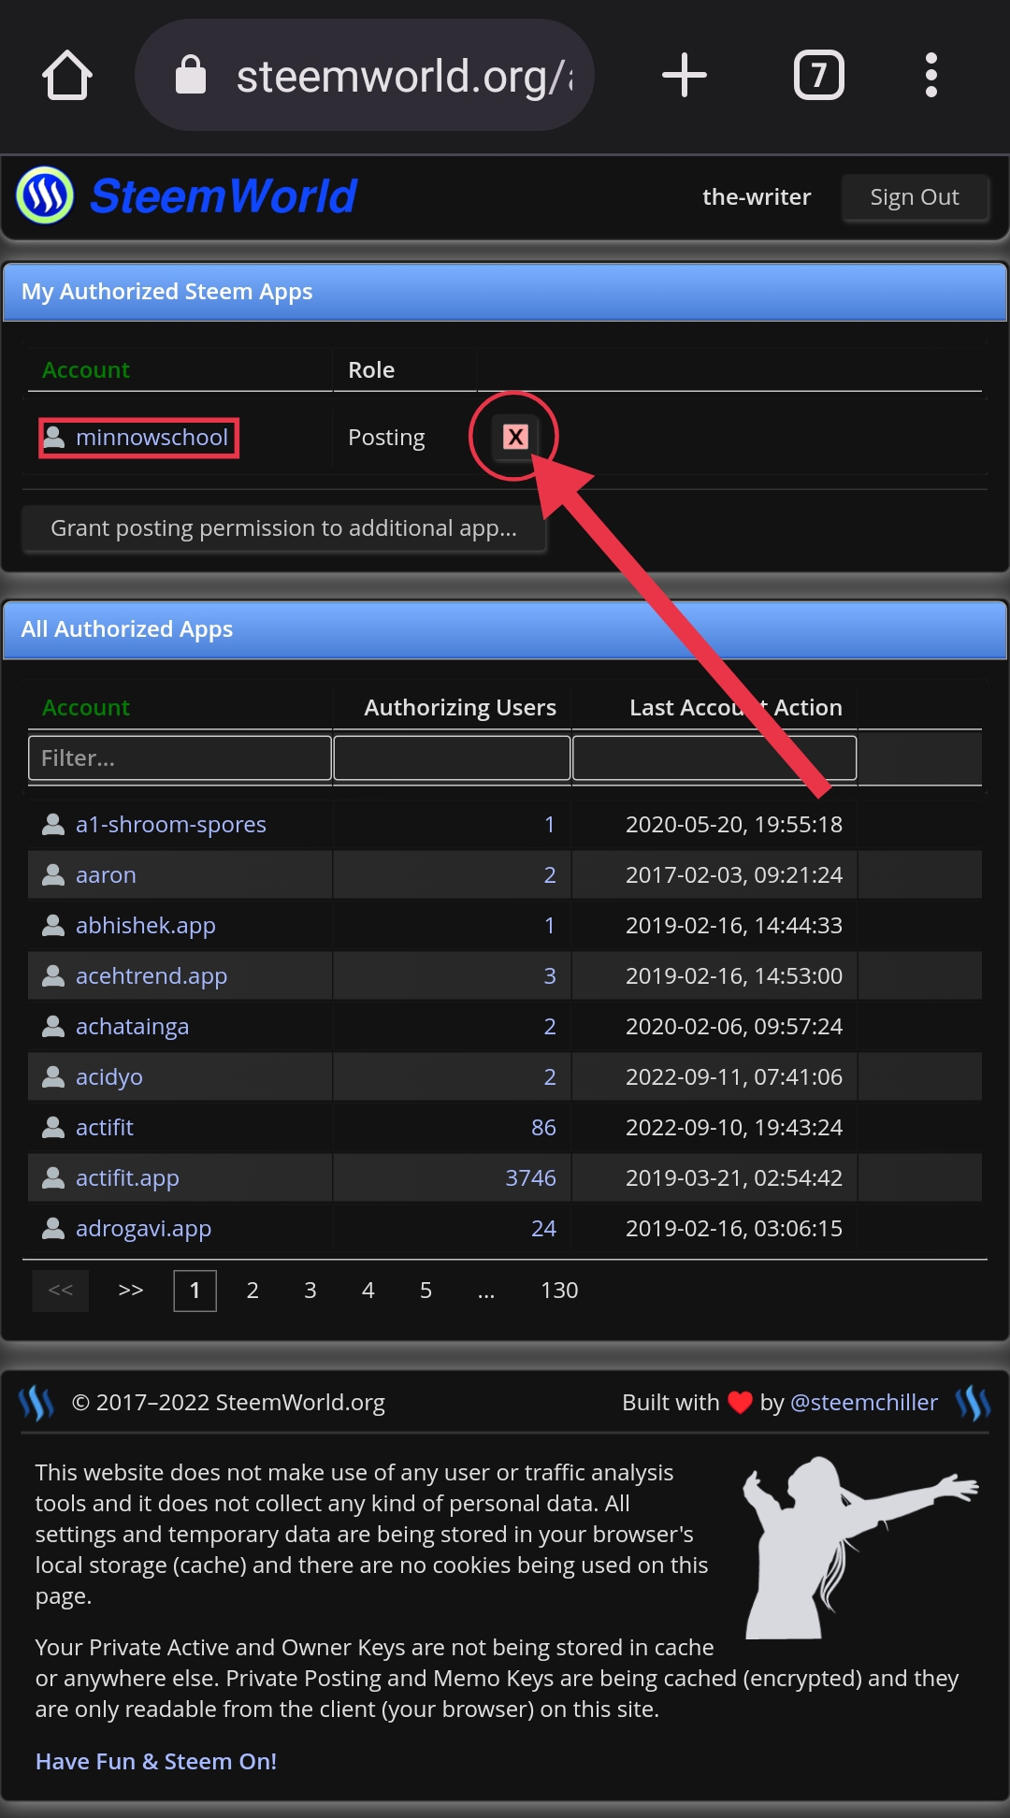Go to page 4 of apps list
1010x1818 pixels.
[368, 1291]
